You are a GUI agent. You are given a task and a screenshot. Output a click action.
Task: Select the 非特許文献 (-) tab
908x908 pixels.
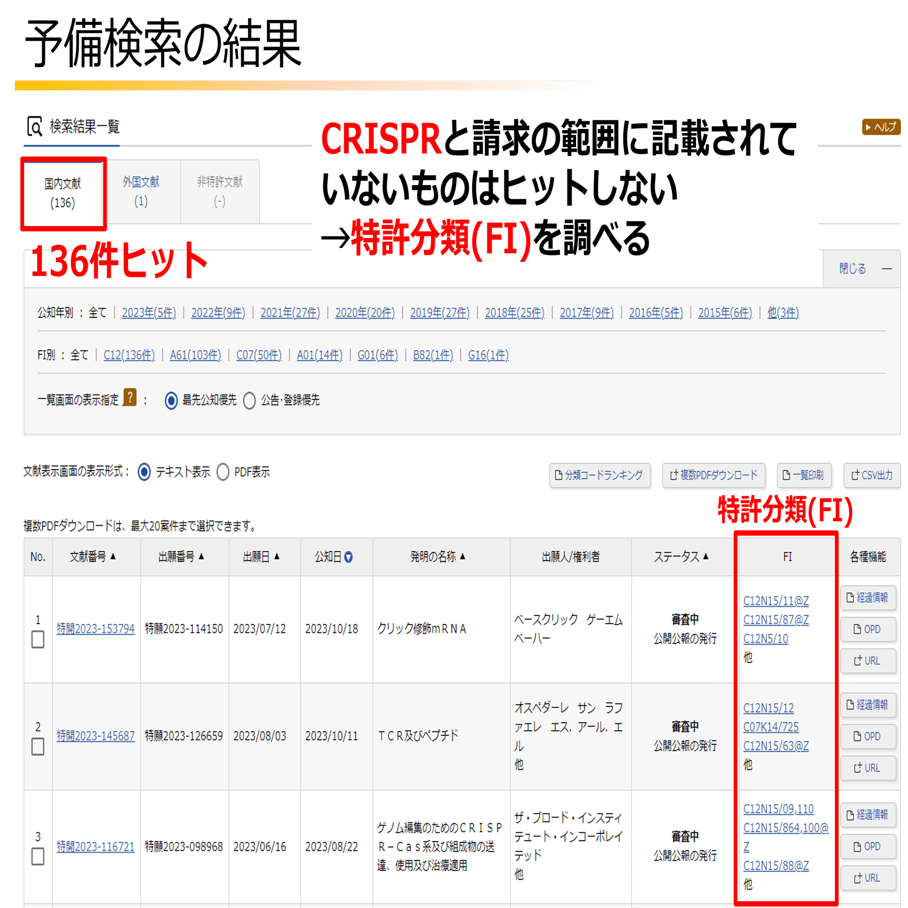coord(219,191)
